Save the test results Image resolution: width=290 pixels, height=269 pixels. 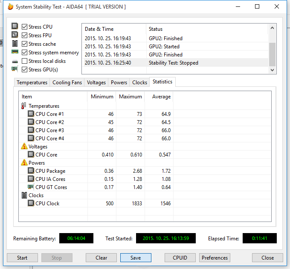tap(136, 258)
